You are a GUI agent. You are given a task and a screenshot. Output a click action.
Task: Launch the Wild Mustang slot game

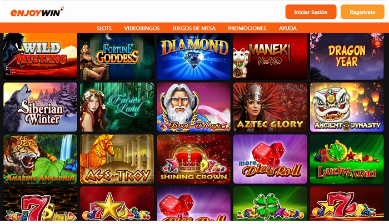41,56
